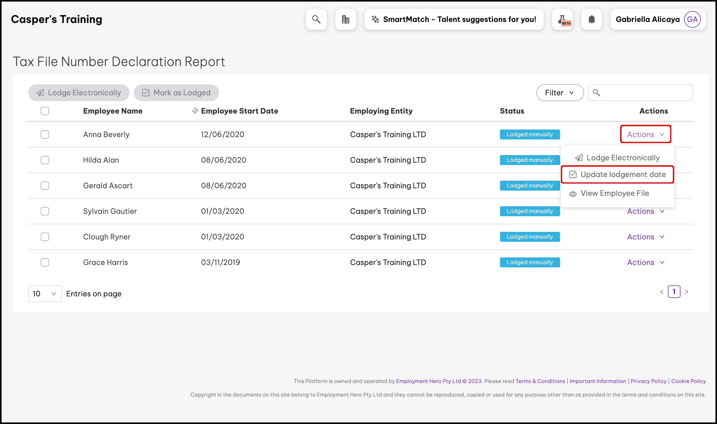Open the Cookie Policy link

point(689,381)
